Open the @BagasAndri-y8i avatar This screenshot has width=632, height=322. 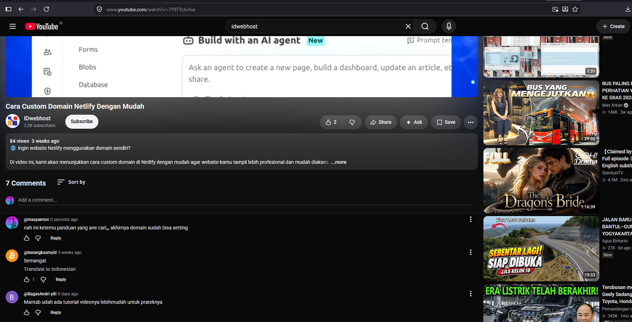(12, 297)
